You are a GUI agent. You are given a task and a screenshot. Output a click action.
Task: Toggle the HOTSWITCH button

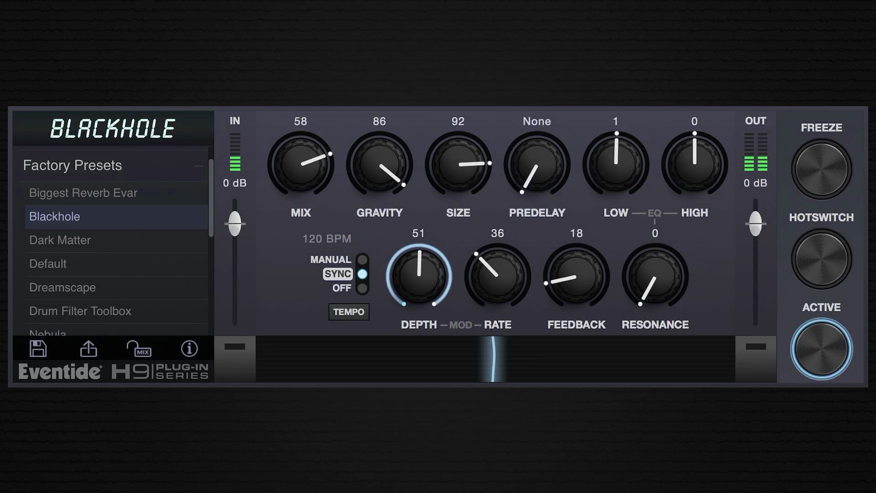coord(821,259)
